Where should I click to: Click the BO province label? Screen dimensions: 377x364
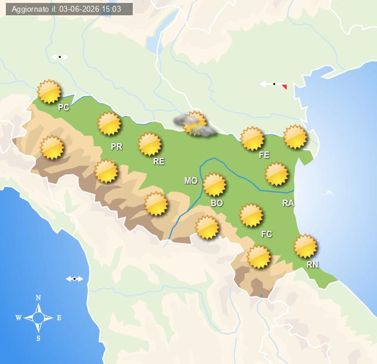point(217,203)
